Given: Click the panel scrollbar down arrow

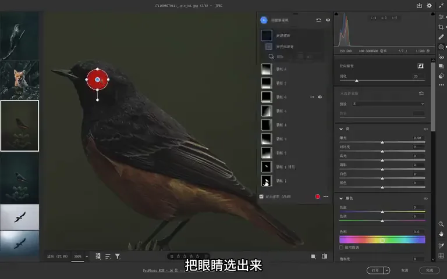Looking at the screenshot, I should [x=433, y=259].
